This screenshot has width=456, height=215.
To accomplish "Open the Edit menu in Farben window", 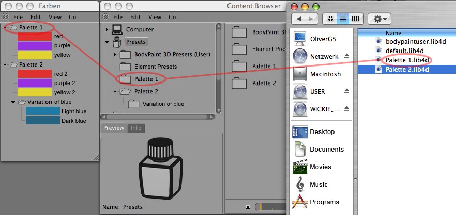I will pos(35,17).
